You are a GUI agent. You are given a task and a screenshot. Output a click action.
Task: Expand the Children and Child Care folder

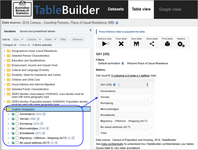point(5,80)
